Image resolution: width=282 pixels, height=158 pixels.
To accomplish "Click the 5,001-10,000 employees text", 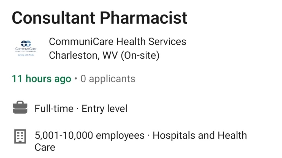I will (x=90, y=136).
